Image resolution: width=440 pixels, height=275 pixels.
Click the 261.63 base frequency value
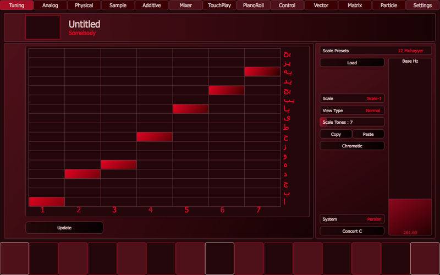410,232
